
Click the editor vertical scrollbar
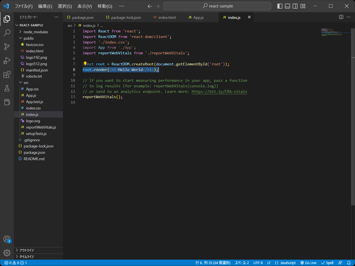click(353, 116)
